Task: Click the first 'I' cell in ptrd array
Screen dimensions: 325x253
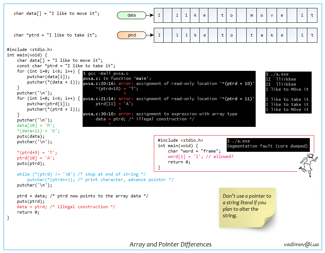Action: [159, 35]
